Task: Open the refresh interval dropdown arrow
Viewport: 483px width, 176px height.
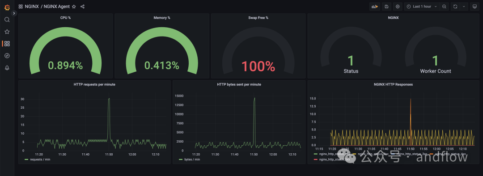Action: coord(464,6)
